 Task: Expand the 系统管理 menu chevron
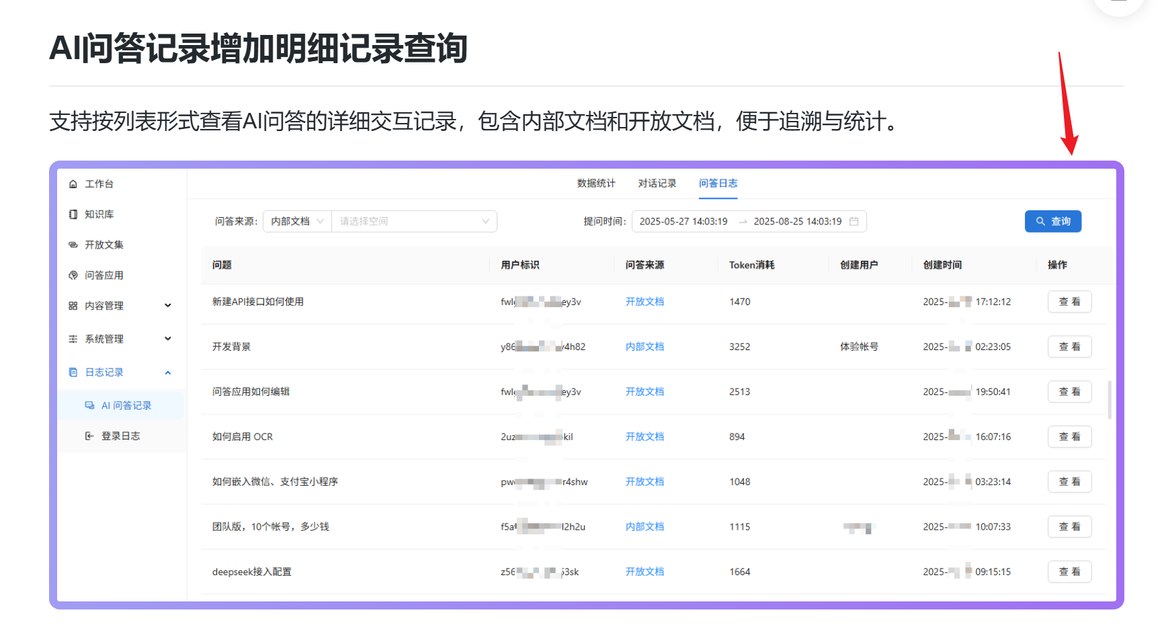tap(168, 339)
